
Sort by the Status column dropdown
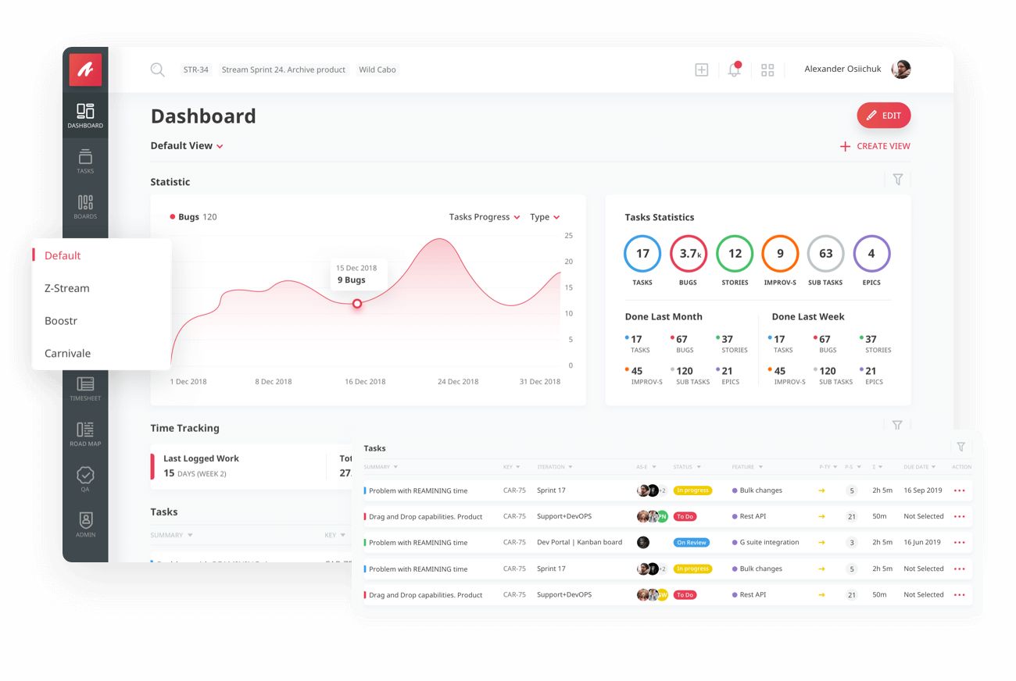pyautogui.click(x=686, y=466)
